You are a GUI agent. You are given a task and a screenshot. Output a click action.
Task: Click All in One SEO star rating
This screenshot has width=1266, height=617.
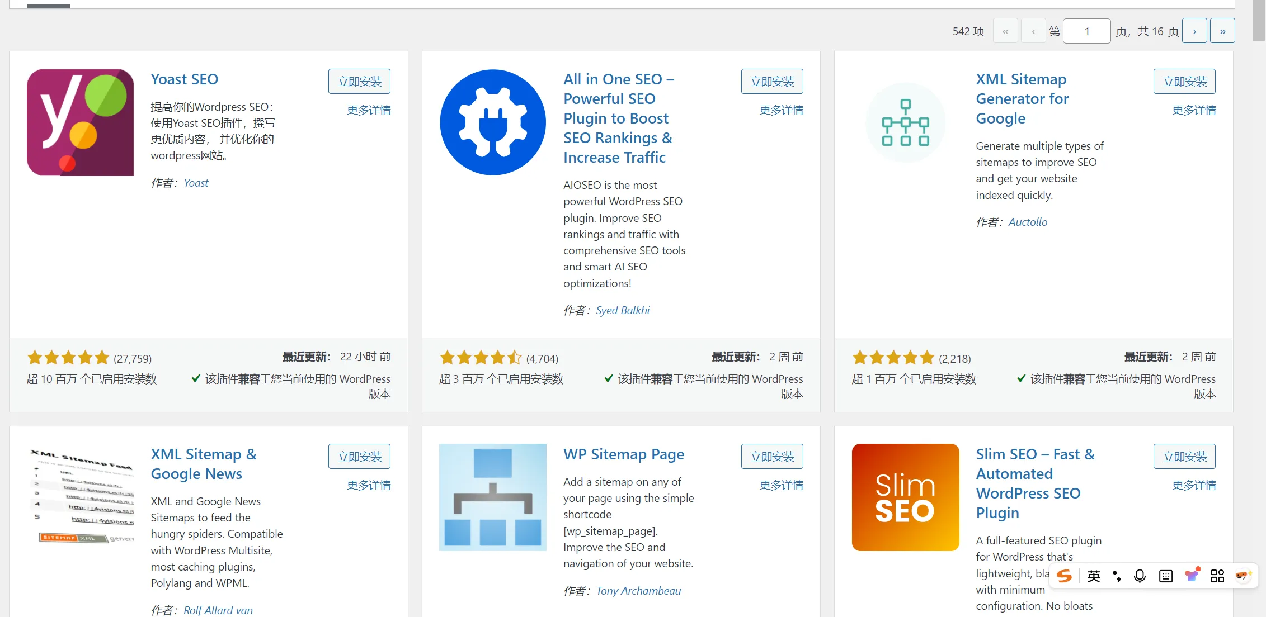point(481,358)
